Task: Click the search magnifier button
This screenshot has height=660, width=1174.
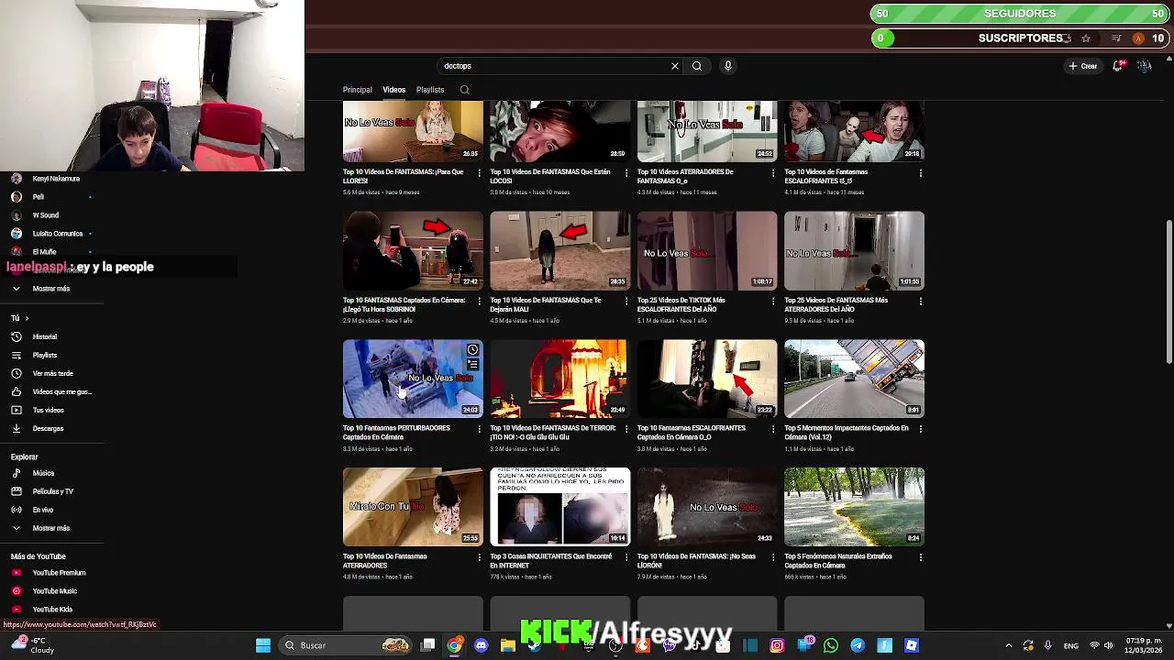Action: tap(697, 66)
